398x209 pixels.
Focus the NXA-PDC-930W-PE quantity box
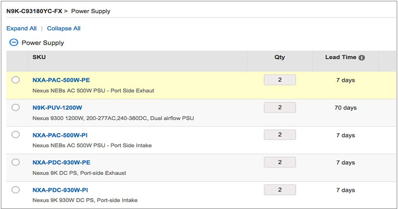(x=280, y=162)
